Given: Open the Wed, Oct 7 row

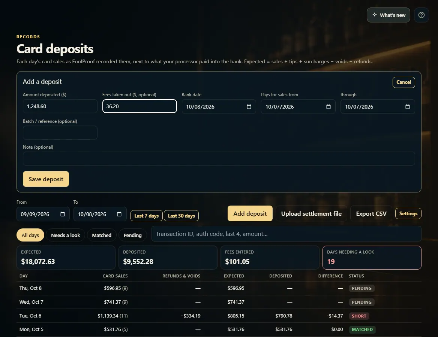Looking at the screenshot, I should 219,302.
